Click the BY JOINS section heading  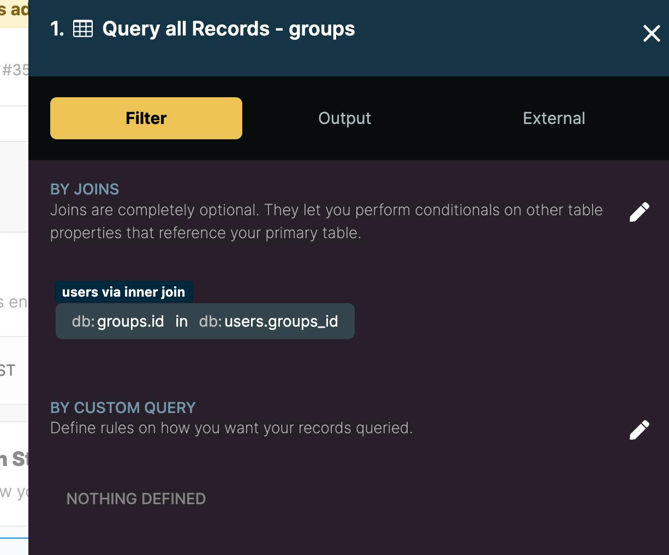click(x=85, y=189)
